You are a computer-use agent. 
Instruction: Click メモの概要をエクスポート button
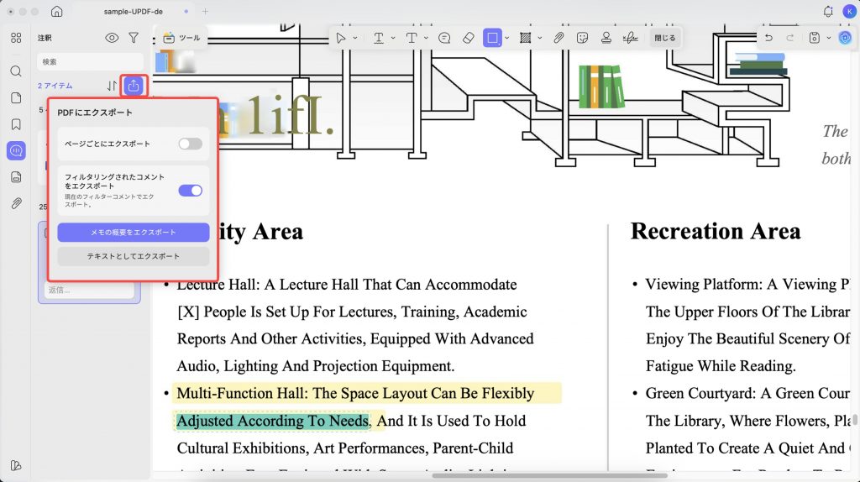[x=134, y=232]
